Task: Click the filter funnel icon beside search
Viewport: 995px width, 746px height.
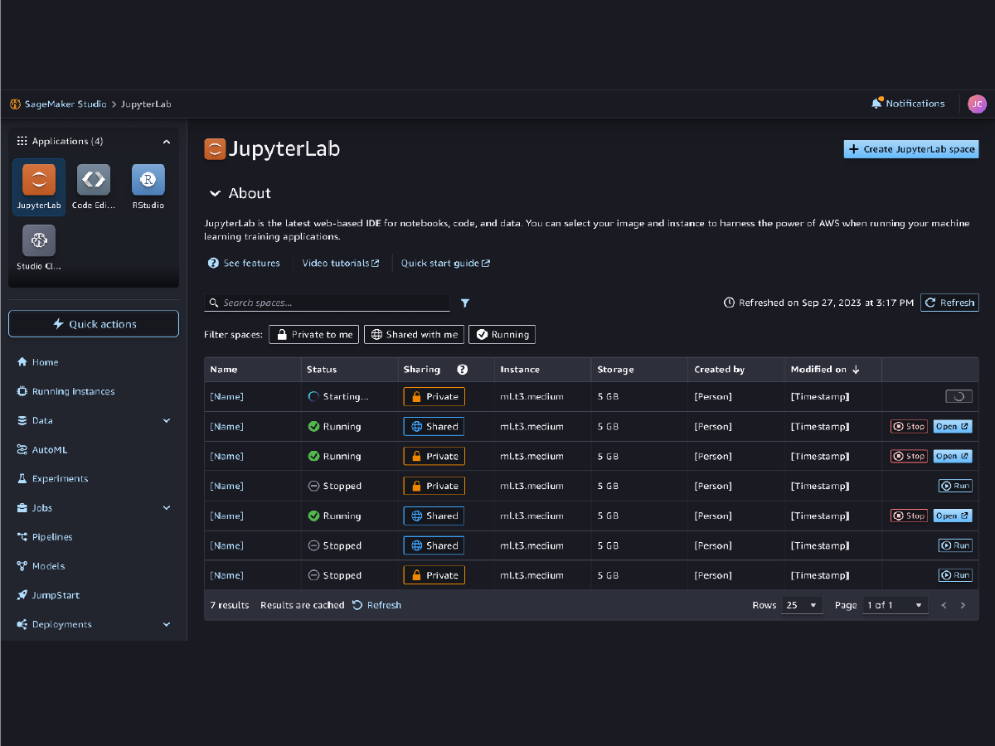Action: coord(465,303)
